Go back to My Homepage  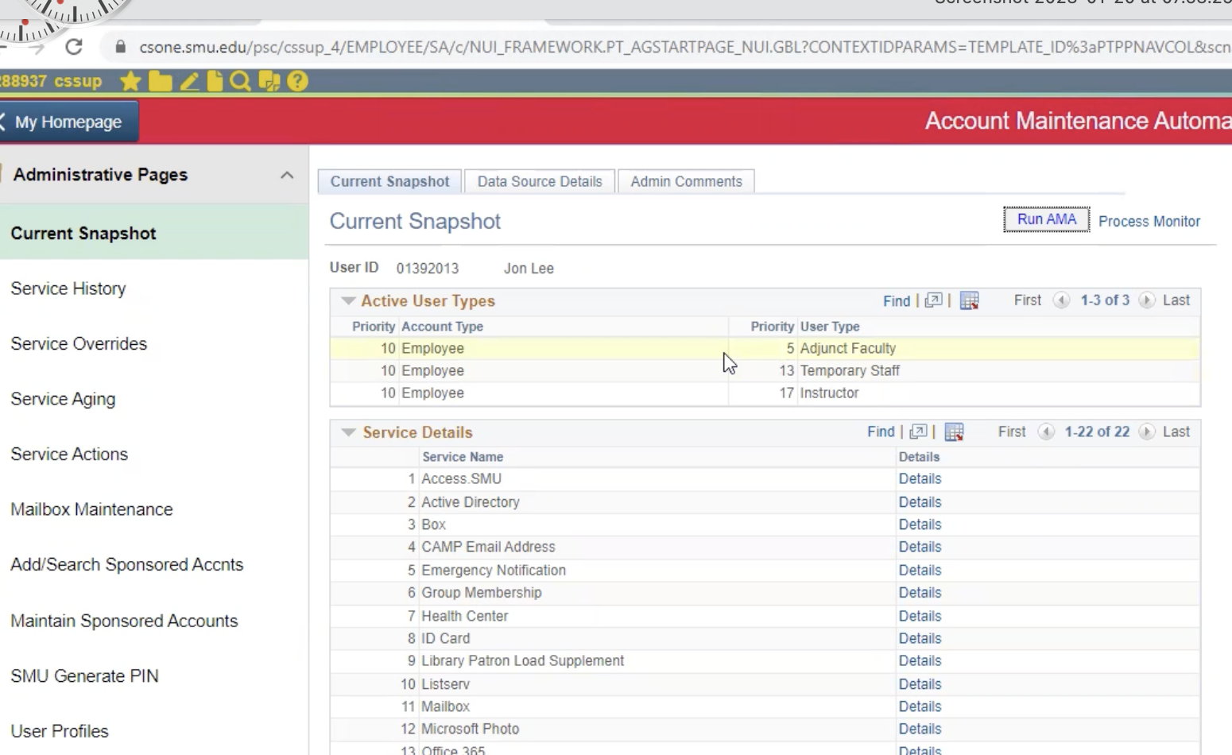pyautogui.click(x=68, y=122)
